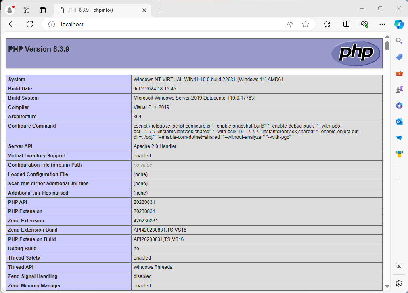Viewport: 408px width, 293px height.
Task: Open Settings and more ellipsis menu
Action: click(382, 24)
